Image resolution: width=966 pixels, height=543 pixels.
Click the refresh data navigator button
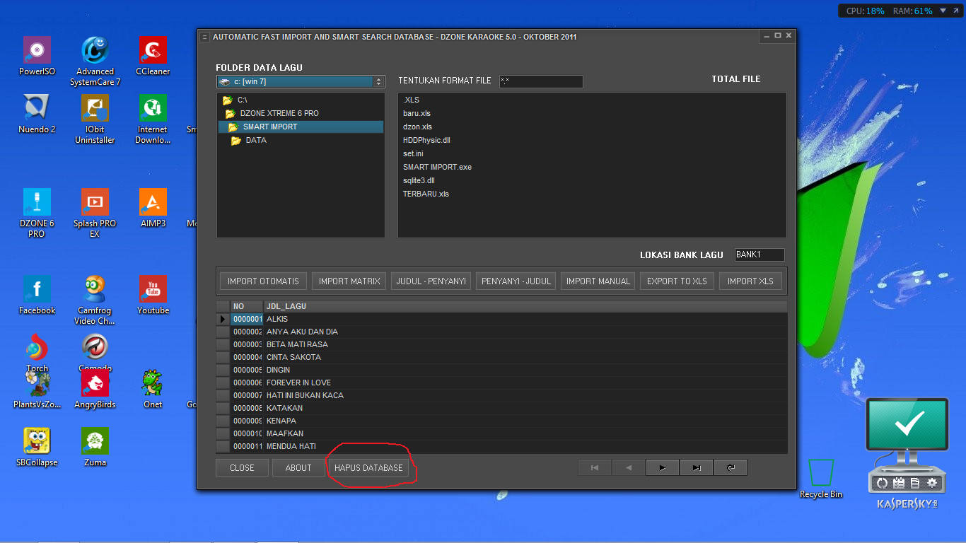coord(731,467)
